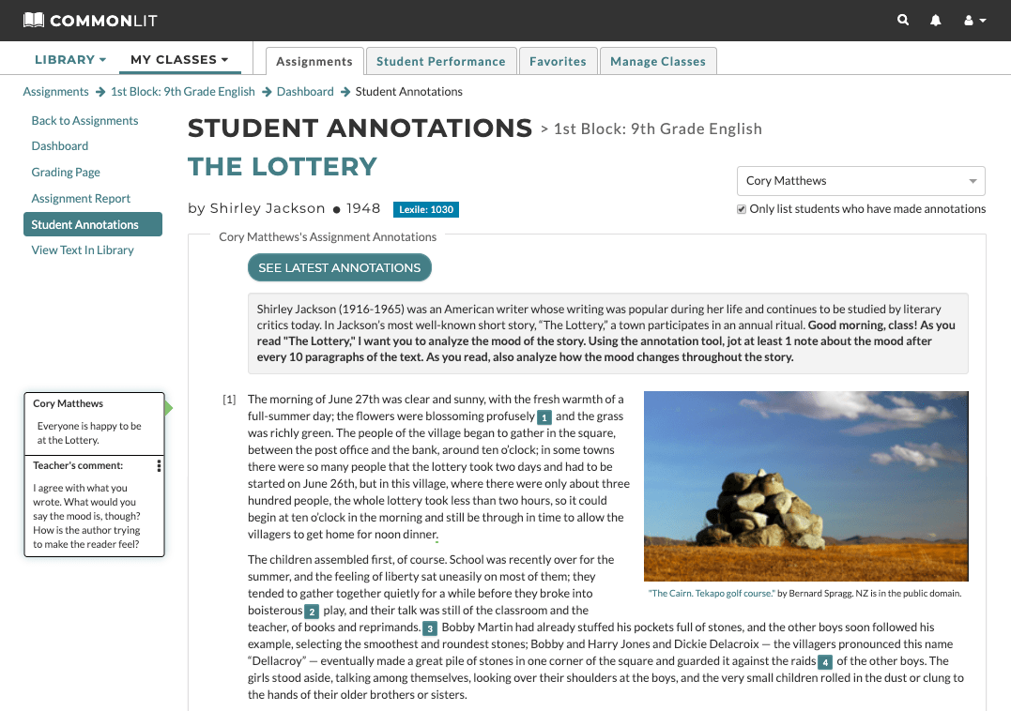Open the Favorites tab
The height and width of the screenshot is (711, 1011).
pos(558,62)
